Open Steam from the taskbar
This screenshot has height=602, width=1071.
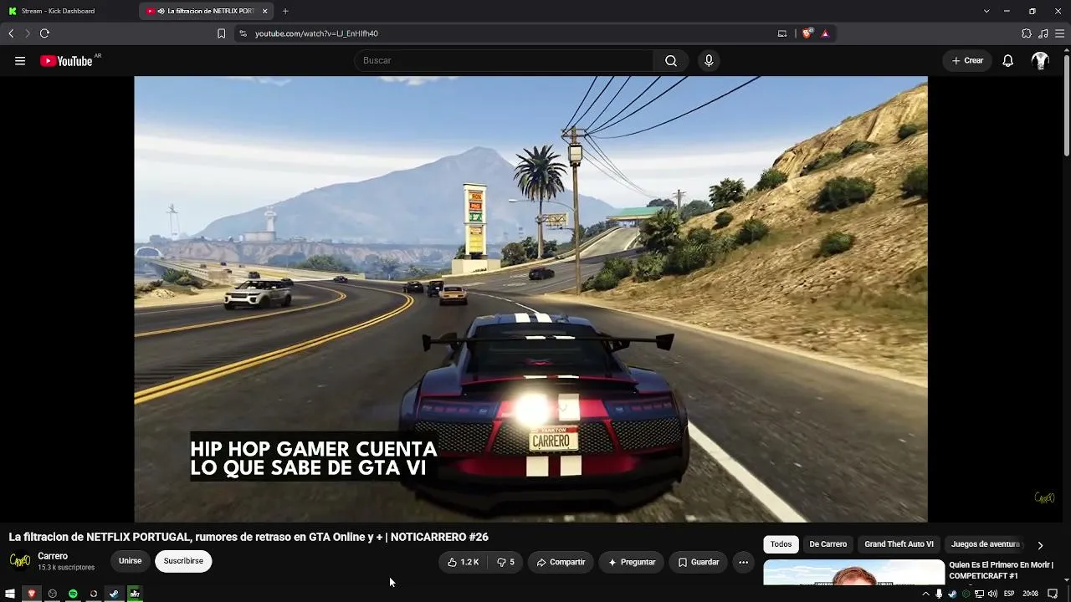tap(114, 594)
